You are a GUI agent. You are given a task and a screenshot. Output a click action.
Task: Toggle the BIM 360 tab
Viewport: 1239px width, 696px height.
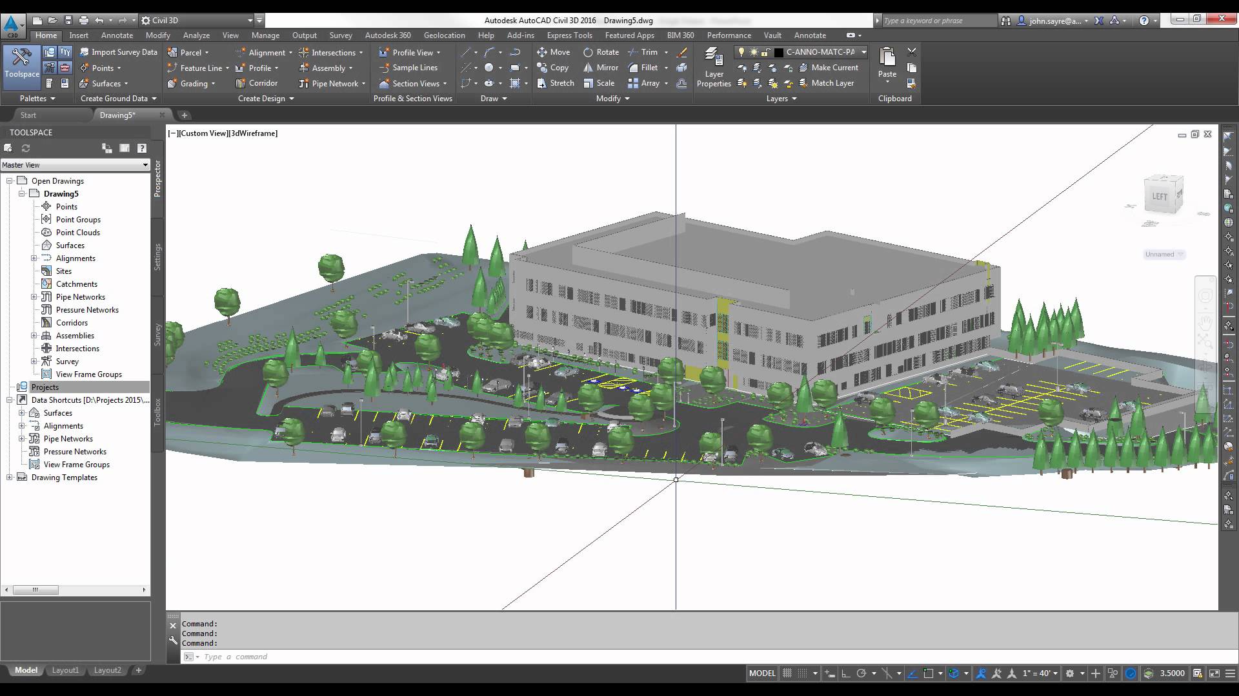click(x=681, y=35)
